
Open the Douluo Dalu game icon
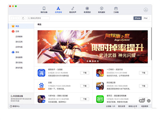[41, 99]
